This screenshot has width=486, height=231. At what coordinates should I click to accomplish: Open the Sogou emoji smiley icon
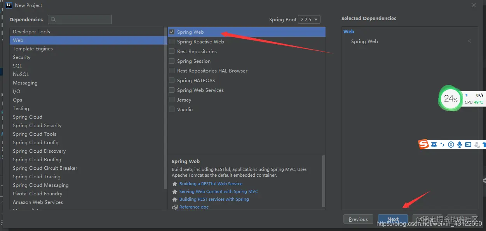[x=451, y=145]
